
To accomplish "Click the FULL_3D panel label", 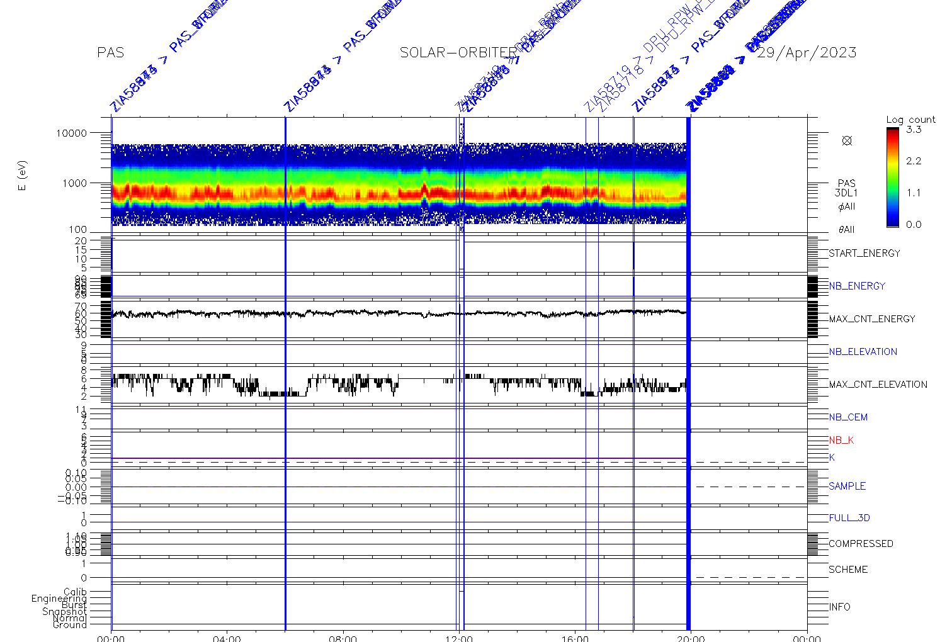I will 849,518.
